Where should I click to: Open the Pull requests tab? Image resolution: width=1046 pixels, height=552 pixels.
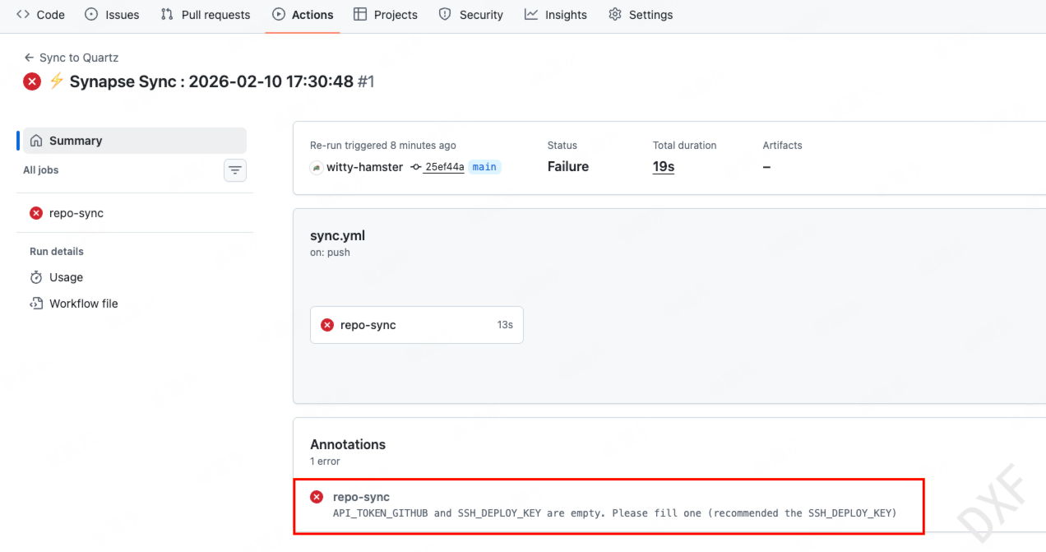point(206,15)
